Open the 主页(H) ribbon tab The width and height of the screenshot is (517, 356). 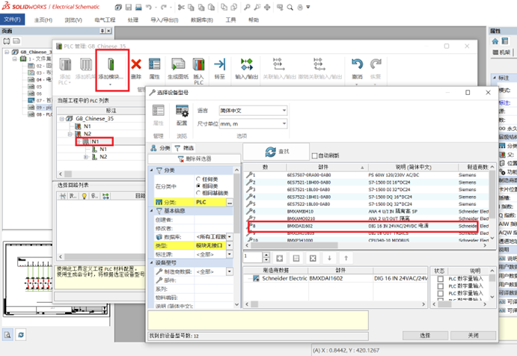pos(43,20)
